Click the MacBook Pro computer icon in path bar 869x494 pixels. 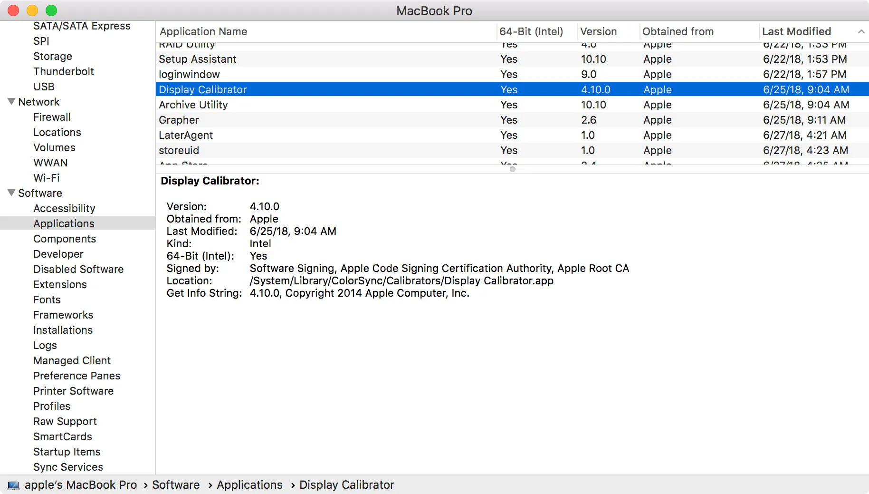tap(13, 485)
